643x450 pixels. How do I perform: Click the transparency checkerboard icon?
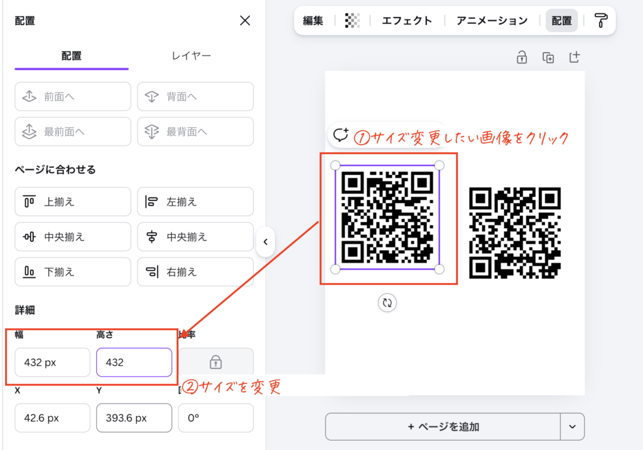[x=352, y=21]
